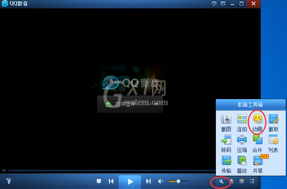Click the 打开文件 open file button
This screenshot has height=189, width=287.
(123, 104)
